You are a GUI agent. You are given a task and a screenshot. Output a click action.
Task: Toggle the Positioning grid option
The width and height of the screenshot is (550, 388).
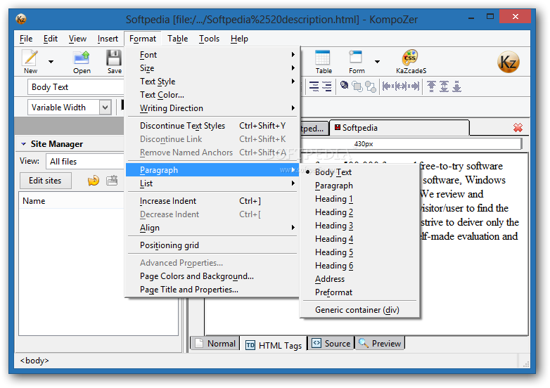click(x=212, y=245)
